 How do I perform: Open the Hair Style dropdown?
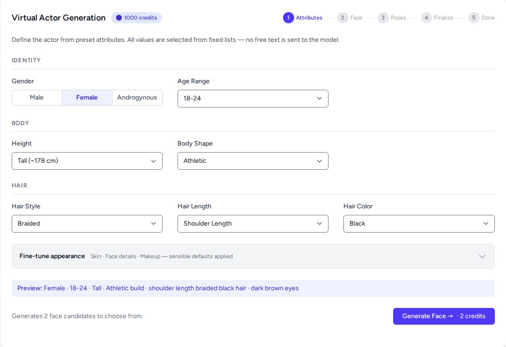click(x=87, y=224)
